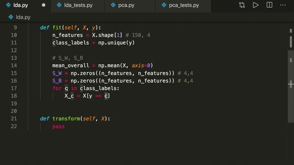Click the Python icon on the pca.py tab
Viewport: 294px width, 165px height.
(113, 5)
